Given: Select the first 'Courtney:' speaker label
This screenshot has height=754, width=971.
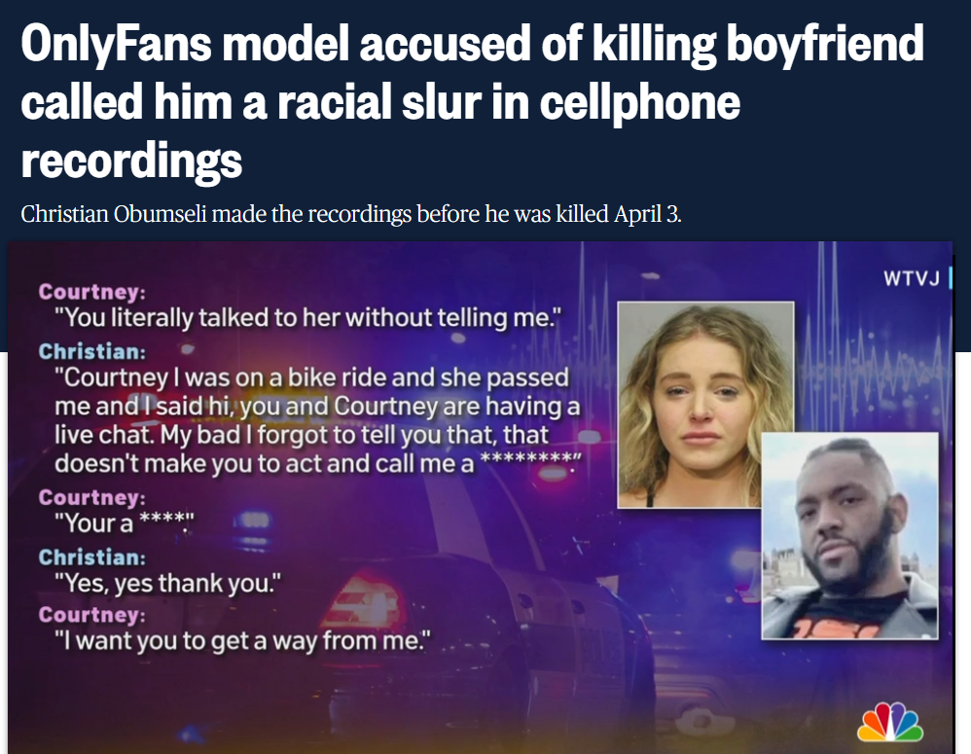Looking at the screenshot, I should [x=92, y=292].
